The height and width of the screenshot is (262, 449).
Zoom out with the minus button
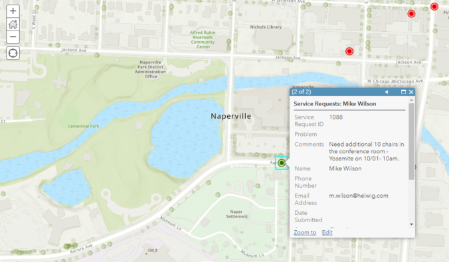click(13, 37)
